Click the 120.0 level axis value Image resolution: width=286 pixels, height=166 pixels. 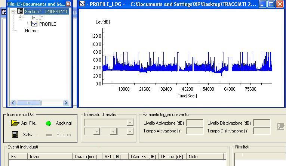click(x=96, y=36)
